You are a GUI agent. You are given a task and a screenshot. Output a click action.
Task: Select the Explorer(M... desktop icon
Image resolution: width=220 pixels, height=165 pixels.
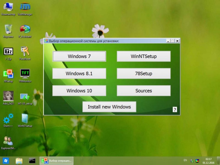[8, 143]
